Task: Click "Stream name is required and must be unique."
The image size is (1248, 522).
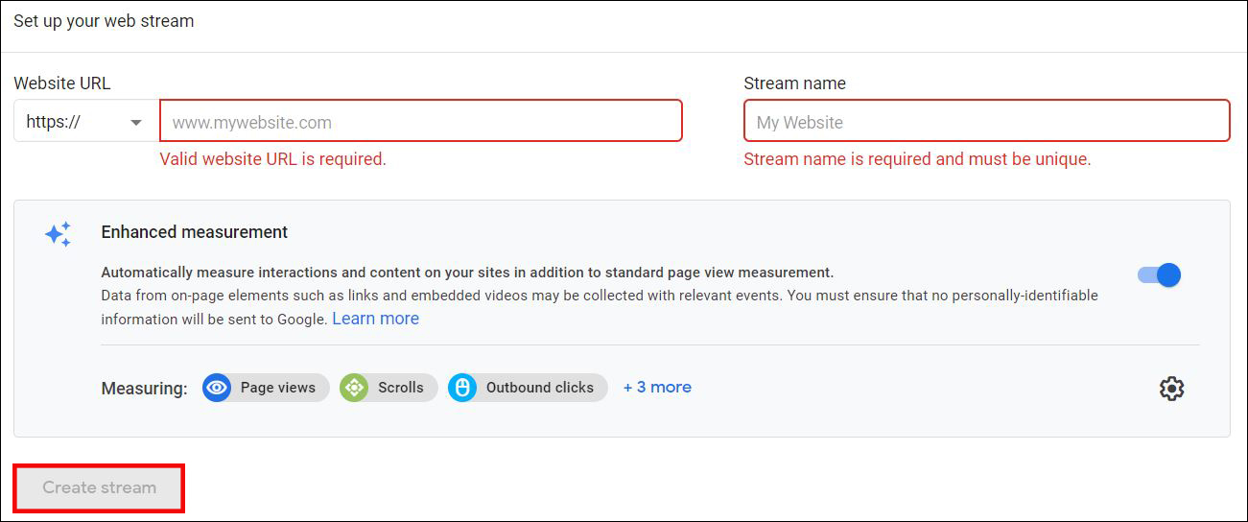Action: (x=917, y=159)
